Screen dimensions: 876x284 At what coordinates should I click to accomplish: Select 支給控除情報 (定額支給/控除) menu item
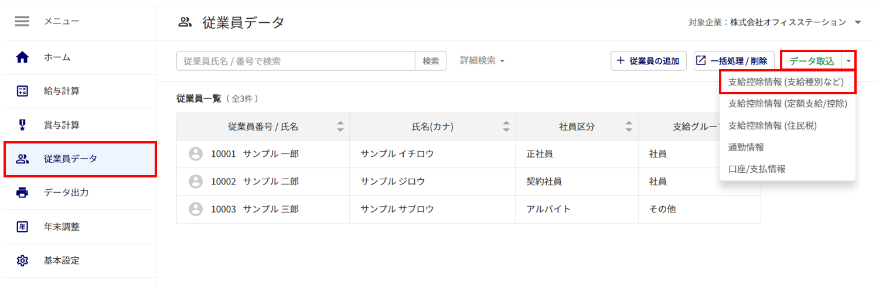[x=787, y=104]
